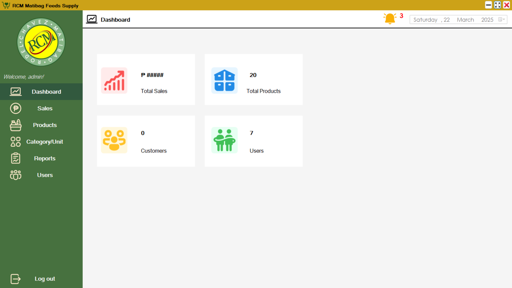
Task: Click the Customers card label
Action: click(154, 151)
